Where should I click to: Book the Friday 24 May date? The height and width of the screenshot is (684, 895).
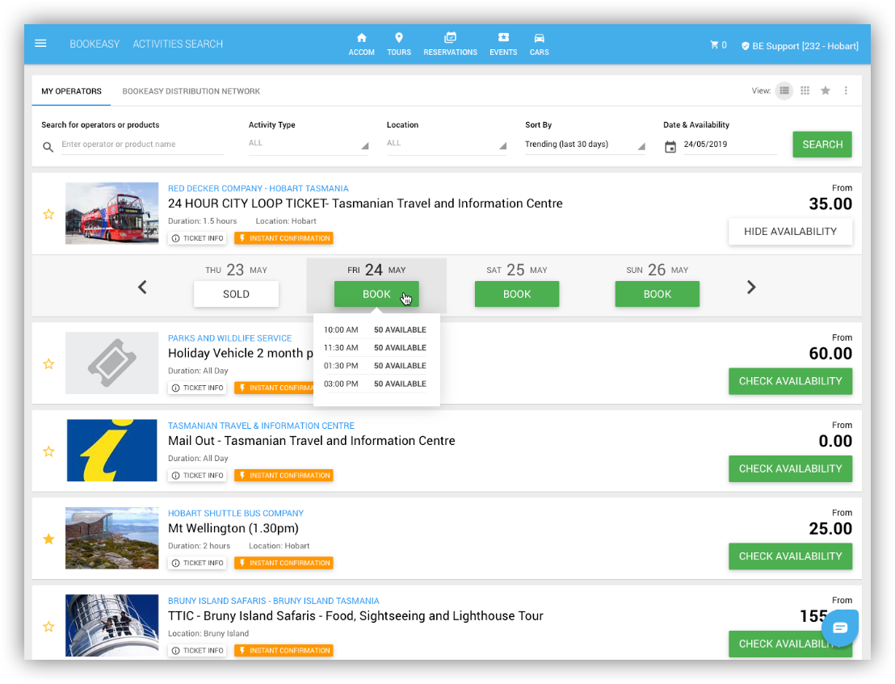coord(376,294)
